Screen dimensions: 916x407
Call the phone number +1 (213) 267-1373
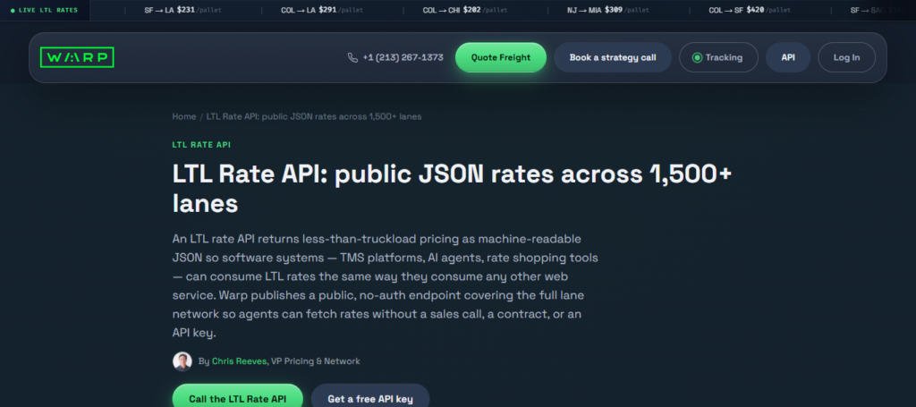403,58
